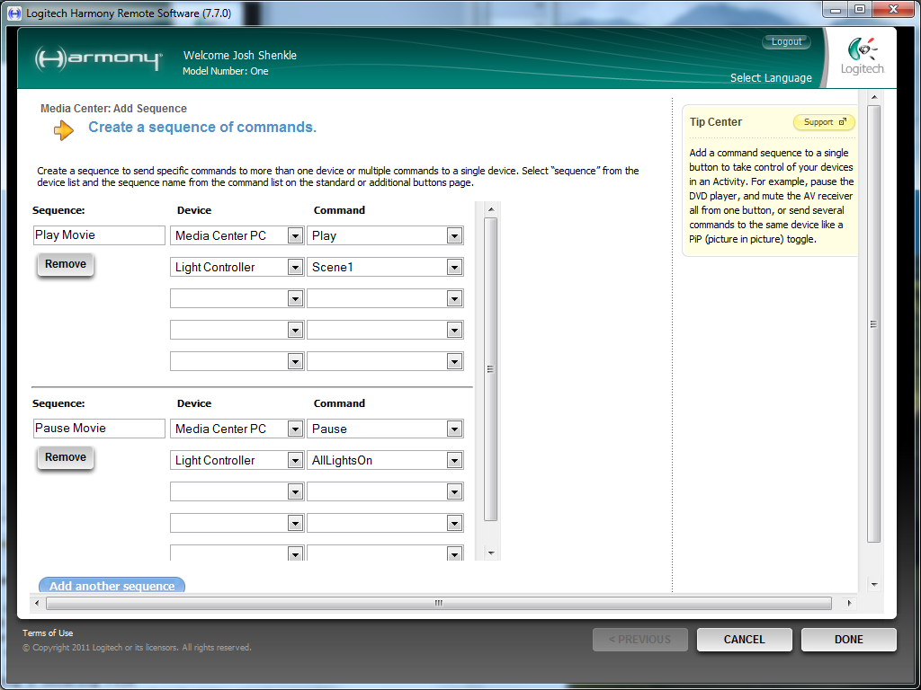Open third empty command dropdown in Play Movie
921x690 pixels.
[x=385, y=298]
